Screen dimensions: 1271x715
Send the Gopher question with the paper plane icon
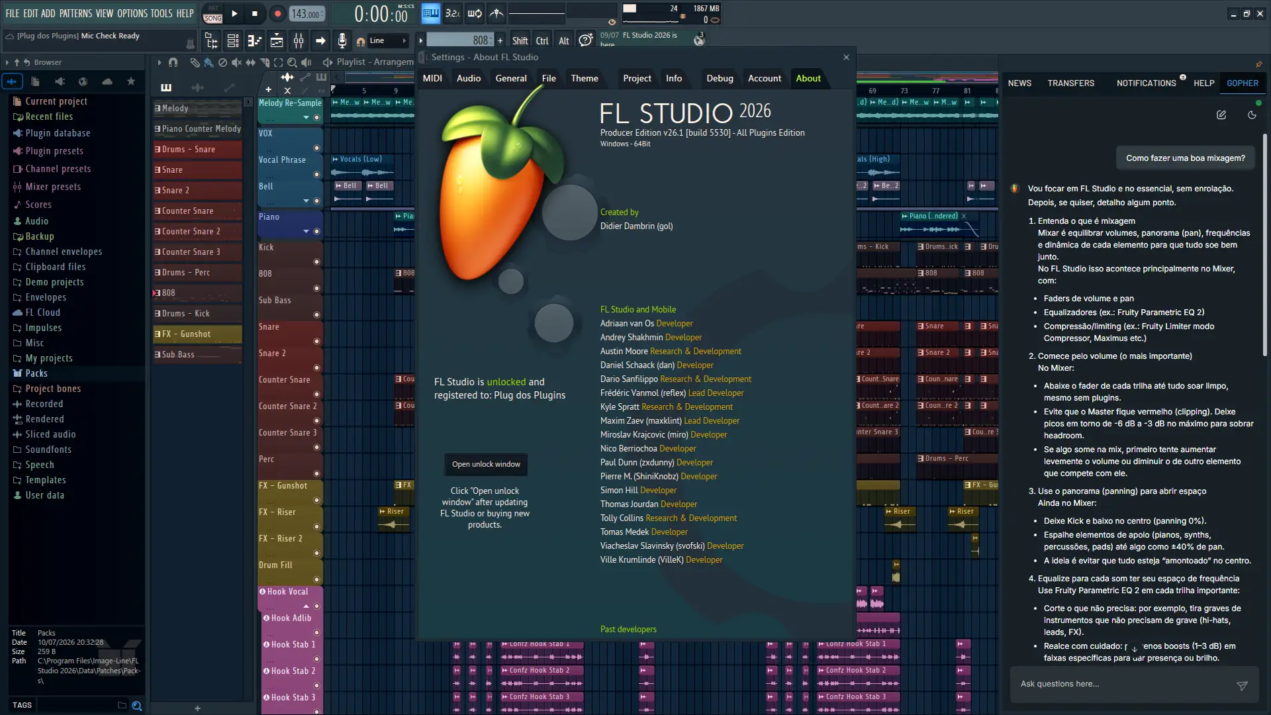(x=1242, y=686)
